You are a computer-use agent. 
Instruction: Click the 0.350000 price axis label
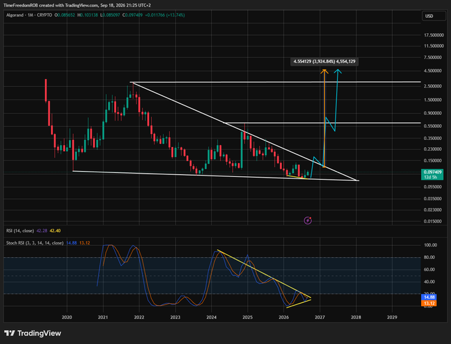(433, 138)
